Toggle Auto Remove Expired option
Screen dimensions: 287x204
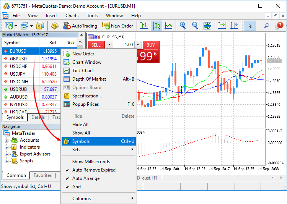[99, 170]
